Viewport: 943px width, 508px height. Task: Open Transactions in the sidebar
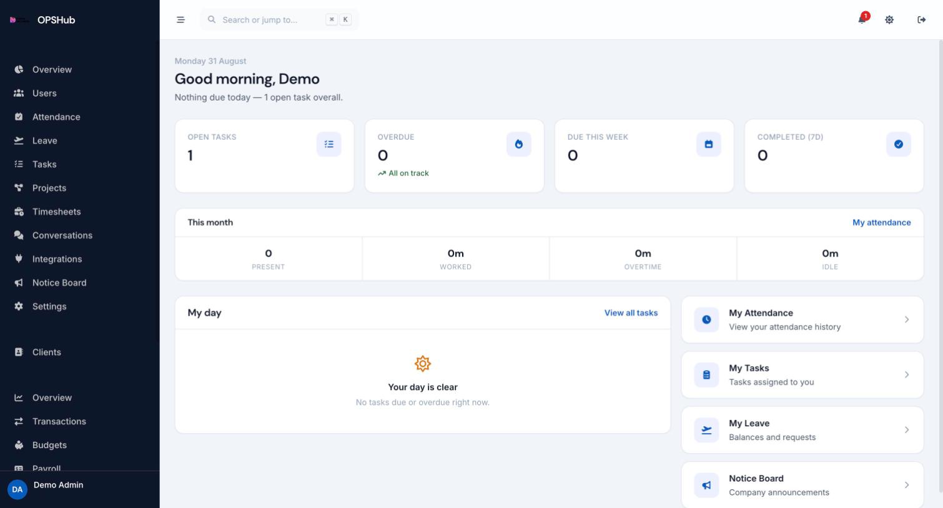(x=79, y=421)
